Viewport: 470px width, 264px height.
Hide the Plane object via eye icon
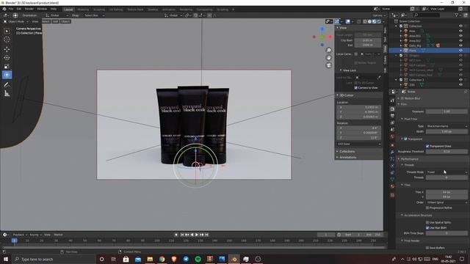[460, 51]
